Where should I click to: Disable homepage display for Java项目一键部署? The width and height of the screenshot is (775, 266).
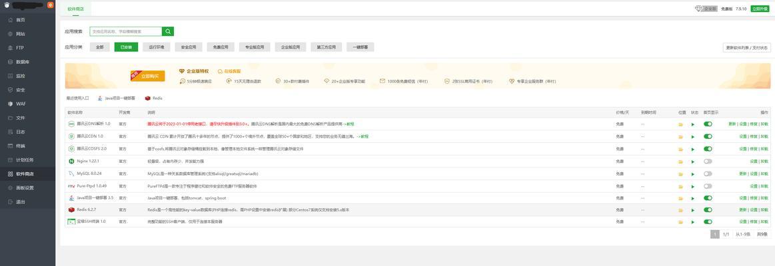(708, 198)
